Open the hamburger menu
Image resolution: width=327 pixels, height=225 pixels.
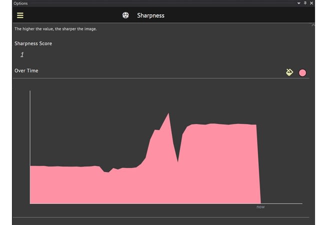click(x=20, y=15)
